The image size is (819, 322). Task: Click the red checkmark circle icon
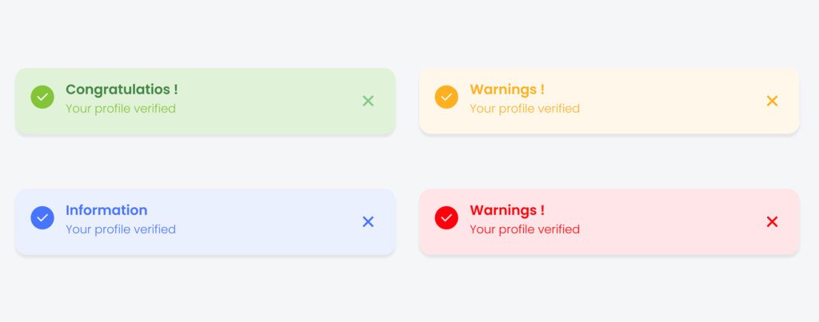point(446,217)
